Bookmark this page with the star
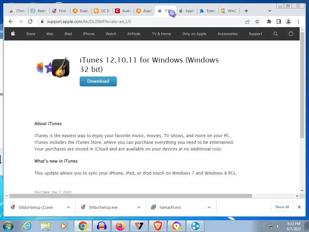309x232 pixels. [x=257, y=21]
